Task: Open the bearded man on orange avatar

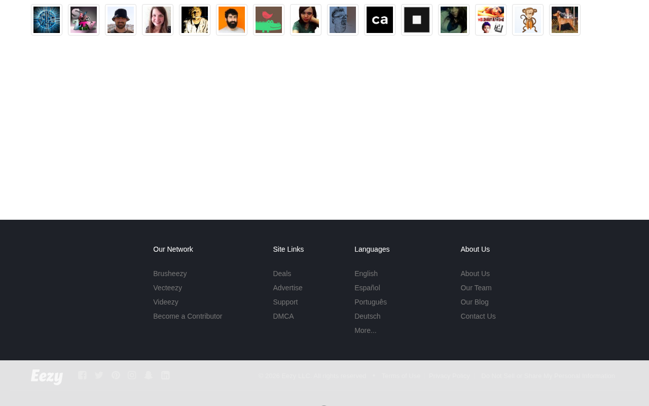Action: pos(232,20)
